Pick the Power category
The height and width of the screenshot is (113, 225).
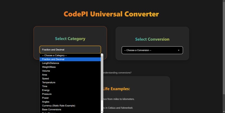tap(70, 98)
